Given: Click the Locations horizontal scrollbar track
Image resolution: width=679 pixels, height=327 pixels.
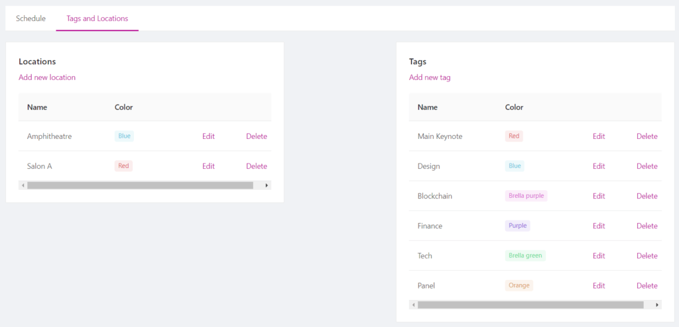Looking at the screenshot, I should pos(145,185).
